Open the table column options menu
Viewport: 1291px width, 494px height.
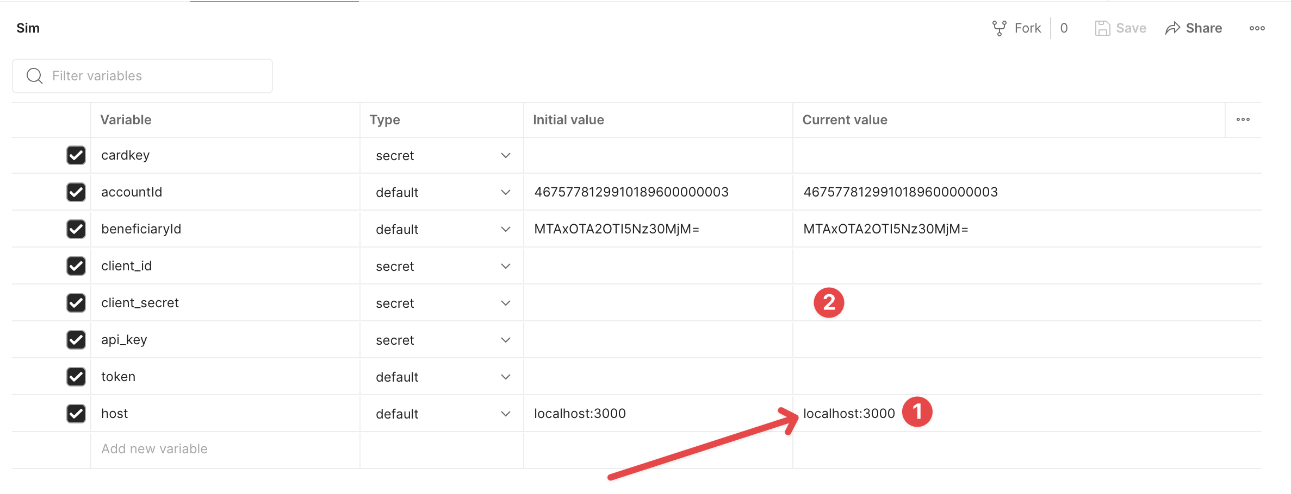(1243, 120)
